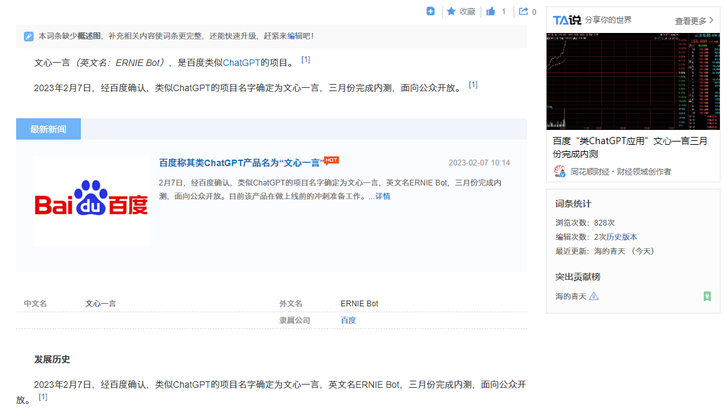This screenshot has width=727, height=413.
Task: Click the HOT badge next to the news headline
Action: click(332, 160)
